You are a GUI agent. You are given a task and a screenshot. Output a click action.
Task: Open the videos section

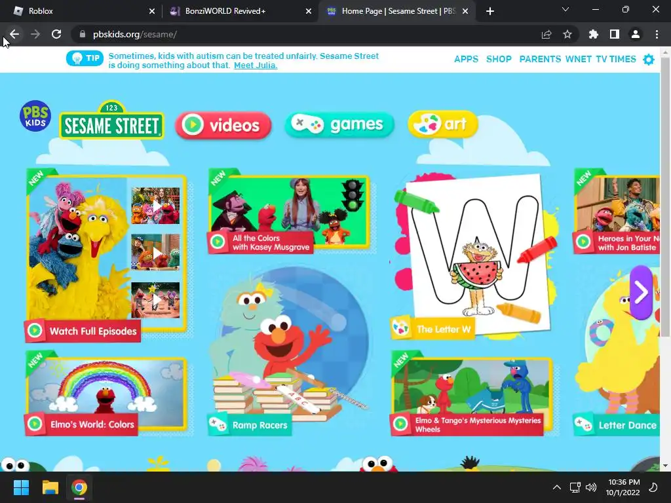[223, 125]
